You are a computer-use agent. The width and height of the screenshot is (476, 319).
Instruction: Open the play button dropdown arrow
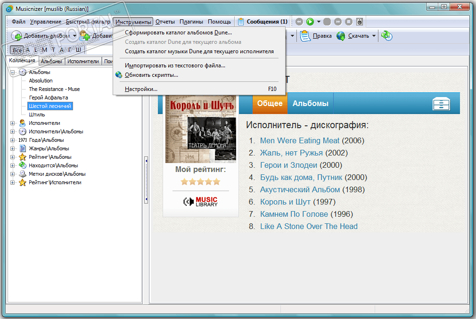pos(319,22)
